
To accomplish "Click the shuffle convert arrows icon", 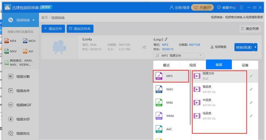I will pos(144,47).
